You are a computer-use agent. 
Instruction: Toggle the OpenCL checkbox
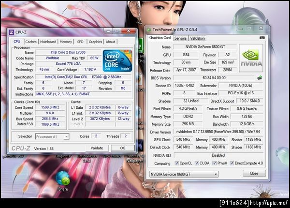[177, 163]
